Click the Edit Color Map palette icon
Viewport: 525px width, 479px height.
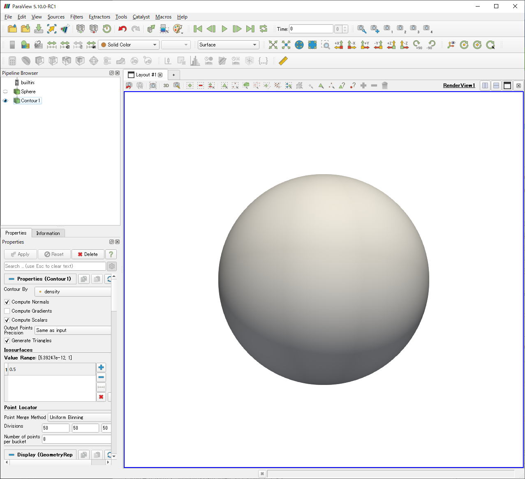[178, 29]
